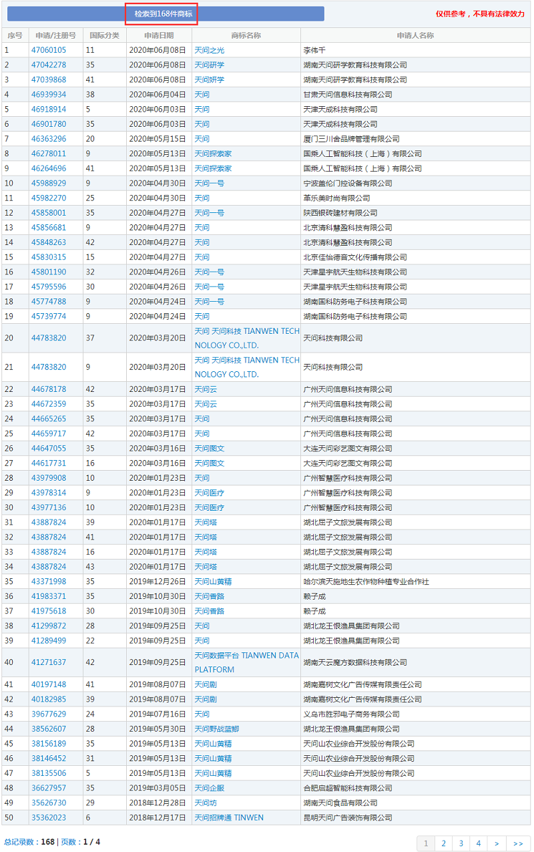This screenshot has height=852, width=534.
Task: Open trademark 天问之光 details
Action: click(x=209, y=50)
